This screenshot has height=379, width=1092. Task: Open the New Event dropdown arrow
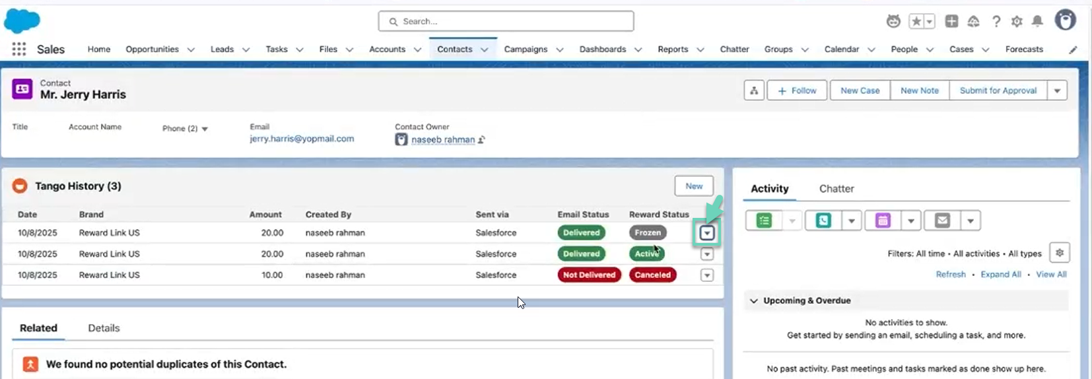point(911,221)
